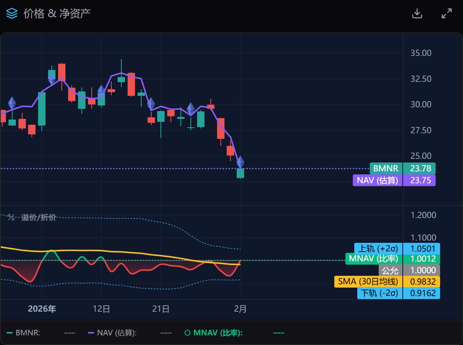463x345 pixels.
Task: Click the BMNR price label 23.78
Action: tap(402, 168)
